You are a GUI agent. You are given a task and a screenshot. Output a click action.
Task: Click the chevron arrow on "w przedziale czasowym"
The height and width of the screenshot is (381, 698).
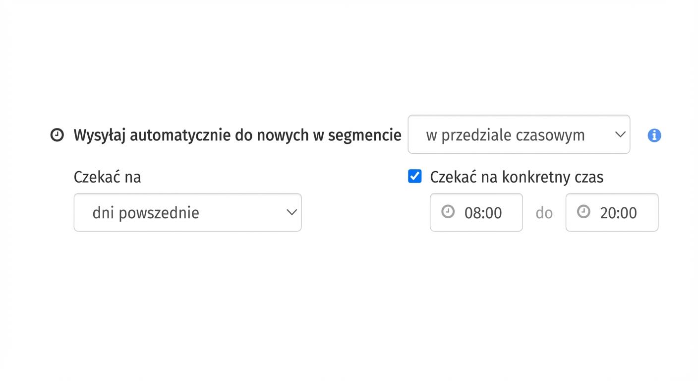click(x=620, y=134)
